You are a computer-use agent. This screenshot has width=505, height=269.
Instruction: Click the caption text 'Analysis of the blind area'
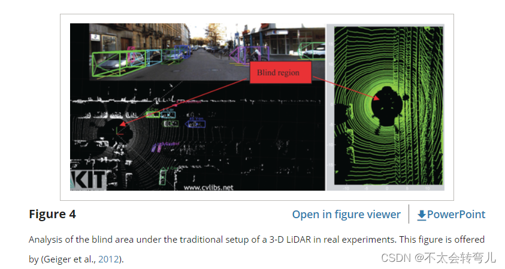(x=81, y=240)
